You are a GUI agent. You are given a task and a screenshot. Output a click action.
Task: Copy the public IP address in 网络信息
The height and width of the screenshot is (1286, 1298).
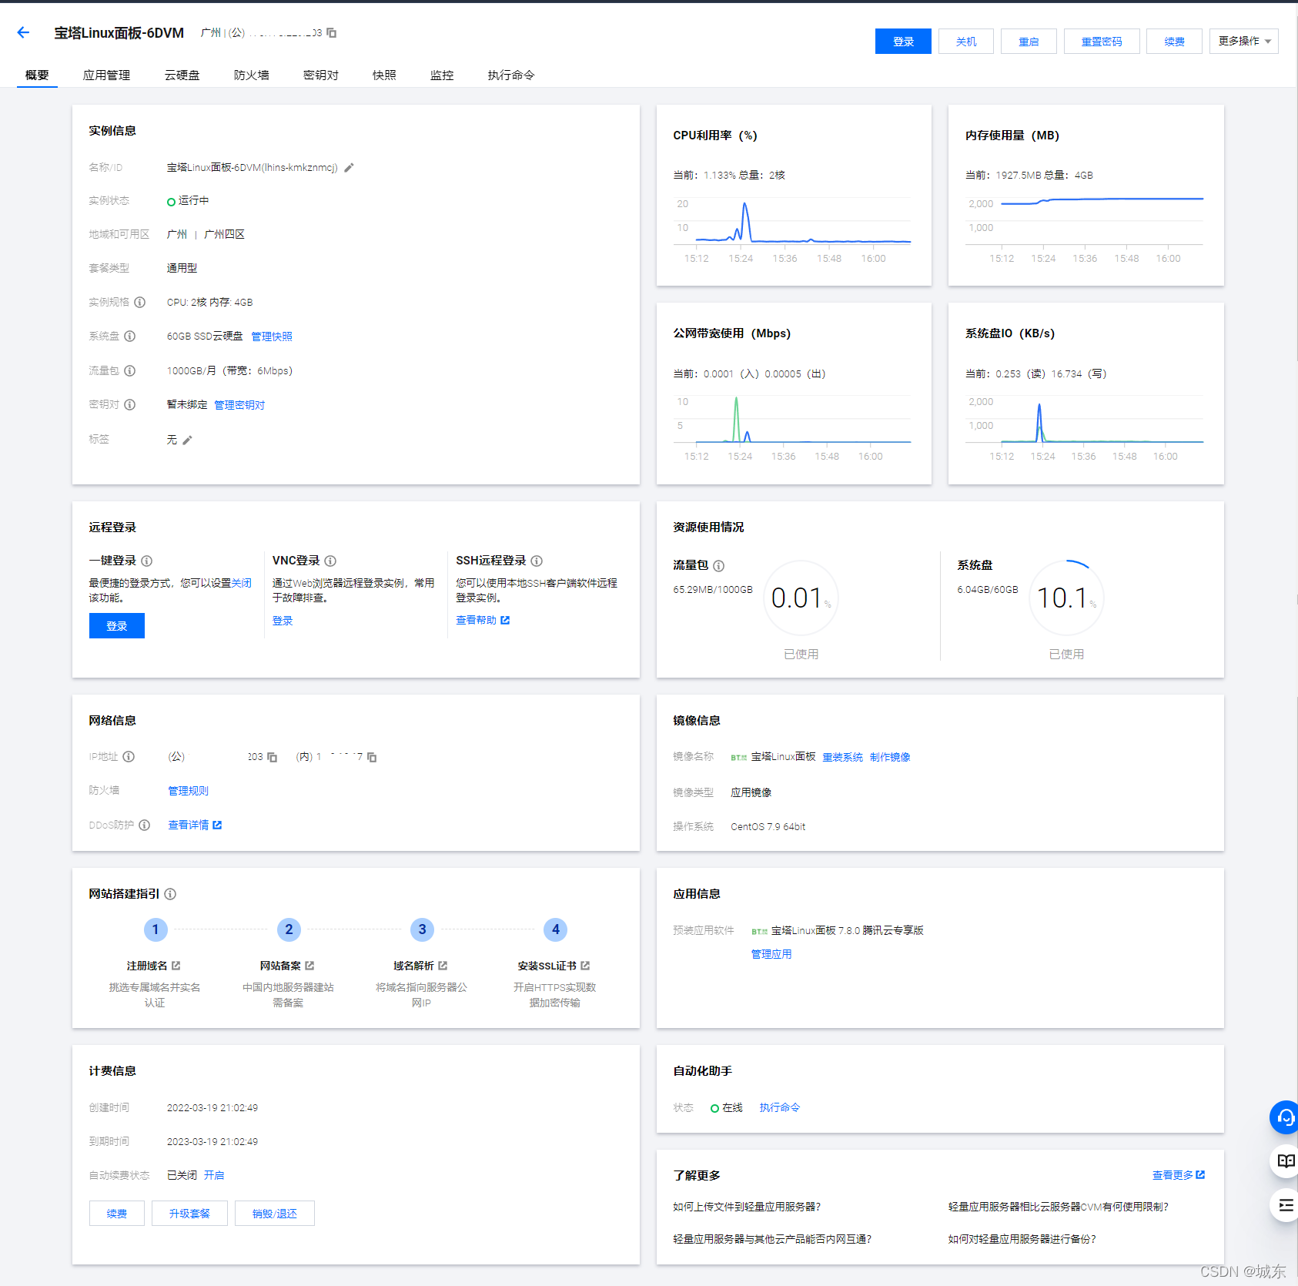pos(272,757)
